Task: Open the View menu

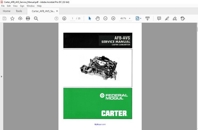Action: coord(15,6)
